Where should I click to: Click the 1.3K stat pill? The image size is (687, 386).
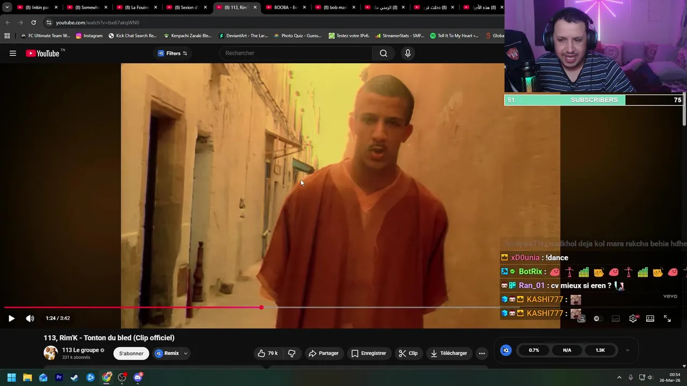pos(600,350)
